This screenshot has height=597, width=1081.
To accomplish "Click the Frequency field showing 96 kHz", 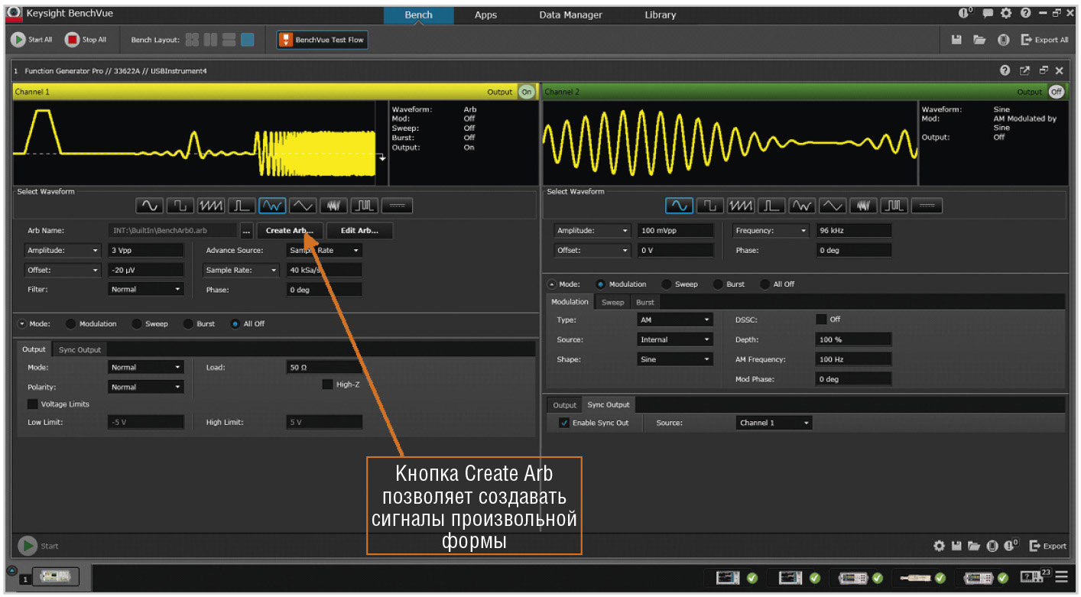I will [x=852, y=230].
